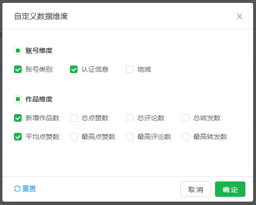
Task: Select the 总转发数 checkbox
Action: [186, 118]
